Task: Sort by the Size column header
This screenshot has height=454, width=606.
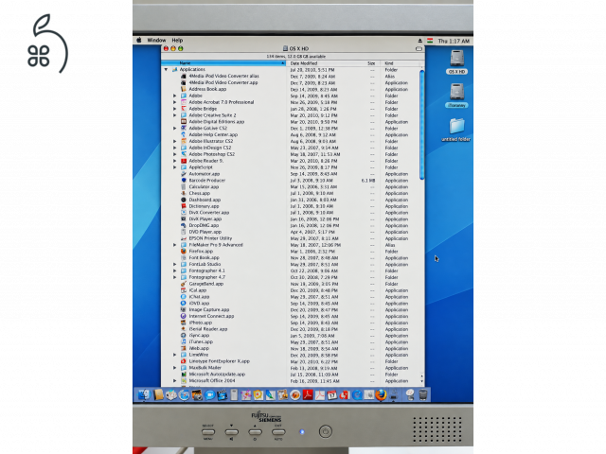Action: (370, 63)
